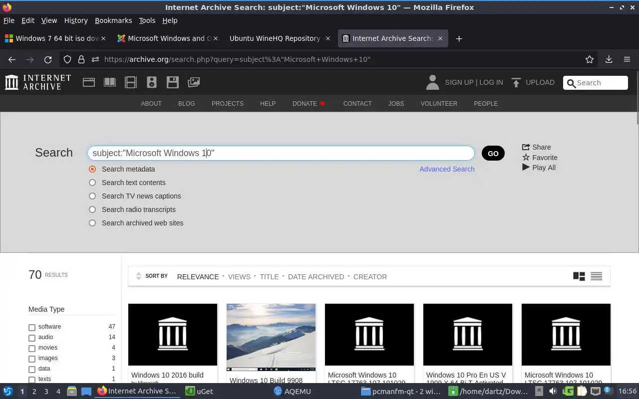Viewport: 639px width, 399px height.
Task: Click LOG IN link
Action: (x=491, y=82)
